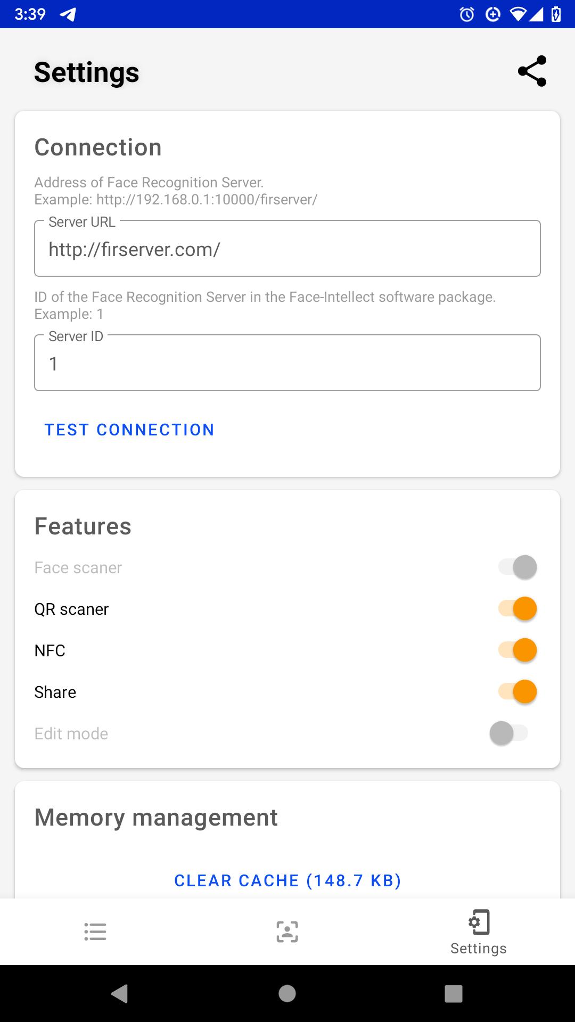Select the Settings bottom tab
This screenshot has height=1022, width=575.
coord(479,932)
